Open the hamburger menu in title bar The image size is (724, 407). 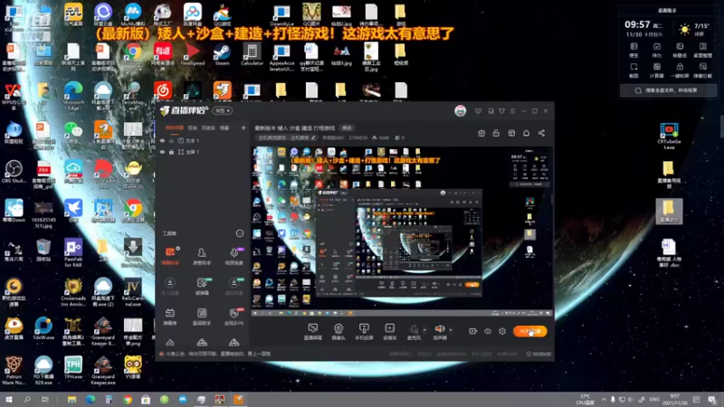pyautogui.click(x=512, y=110)
